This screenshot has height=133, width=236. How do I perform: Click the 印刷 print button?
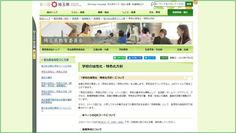coord(164,58)
